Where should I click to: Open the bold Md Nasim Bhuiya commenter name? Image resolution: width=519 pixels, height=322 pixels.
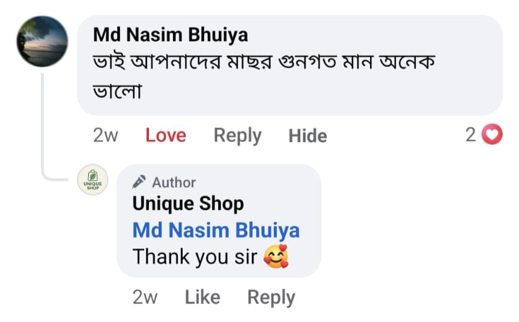[171, 35]
